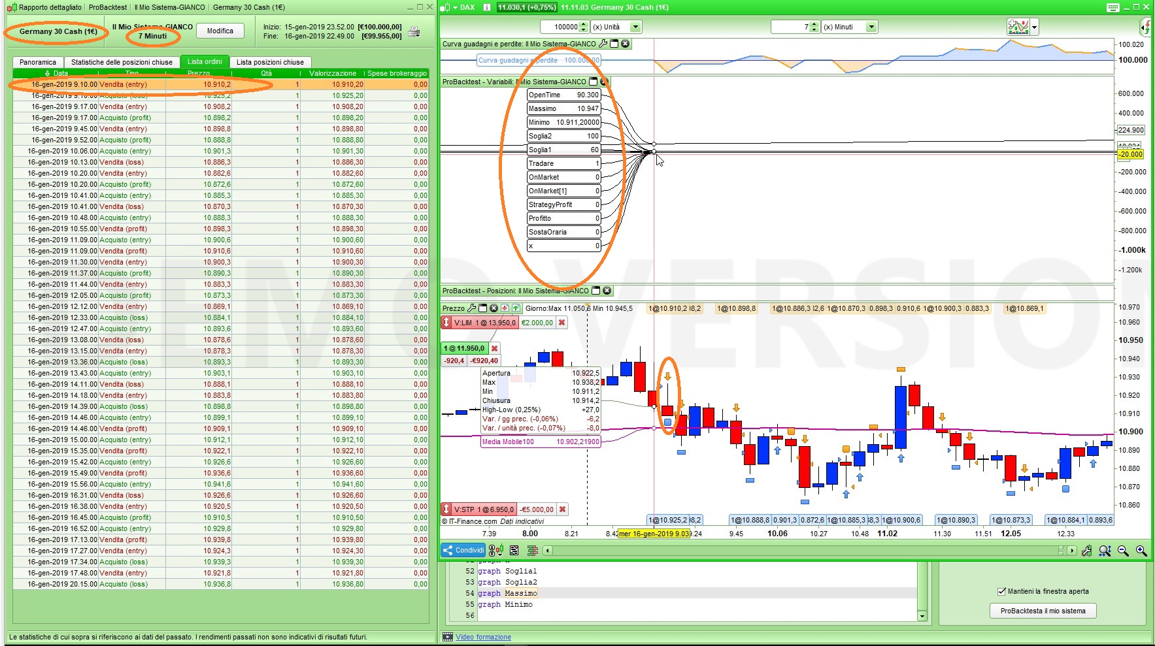The width and height of the screenshot is (1155, 646).
Task: Close the 1 @ 11.950,0 open position
Action: click(494, 348)
